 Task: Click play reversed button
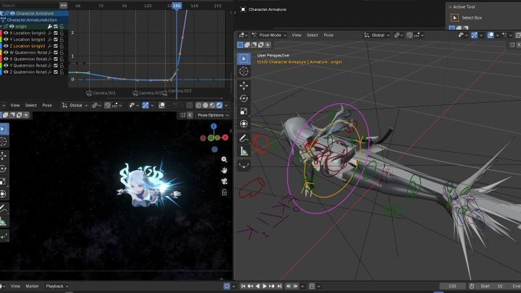pos(258,286)
